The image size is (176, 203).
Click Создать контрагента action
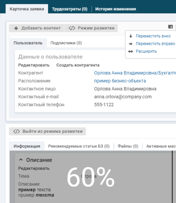[x=78, y=65]
